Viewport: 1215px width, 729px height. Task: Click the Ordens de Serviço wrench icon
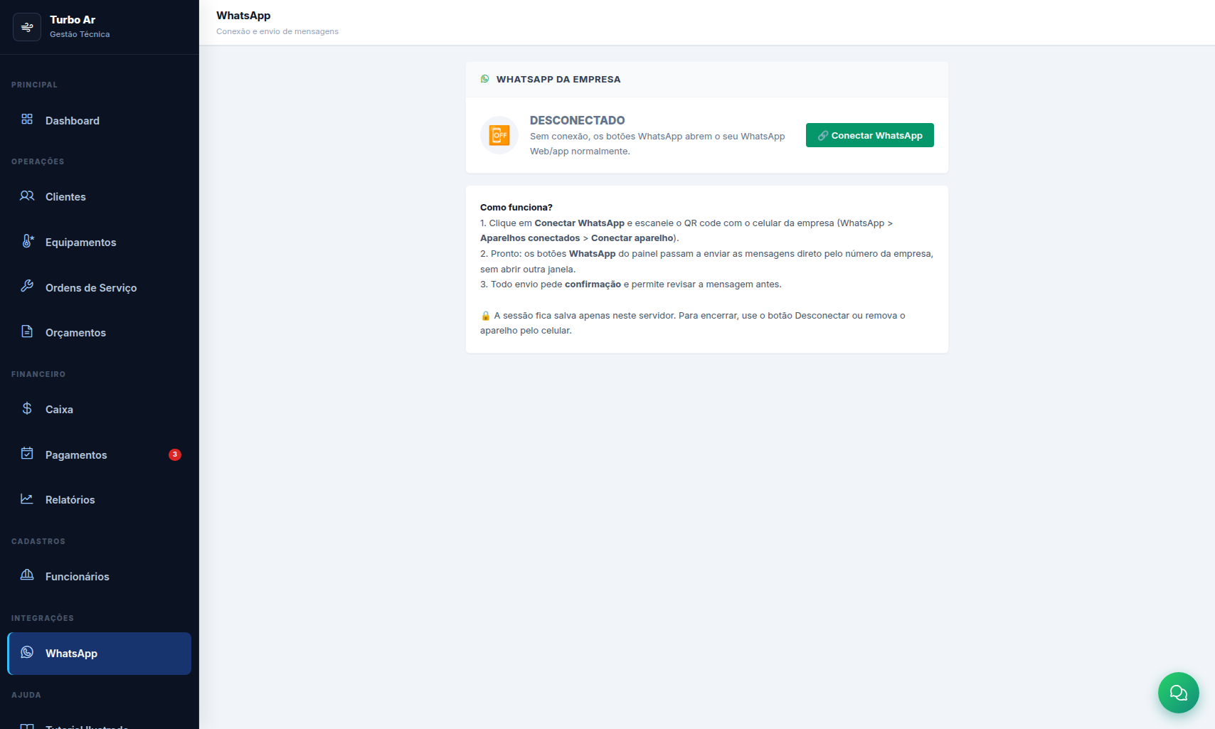[27, 286]
